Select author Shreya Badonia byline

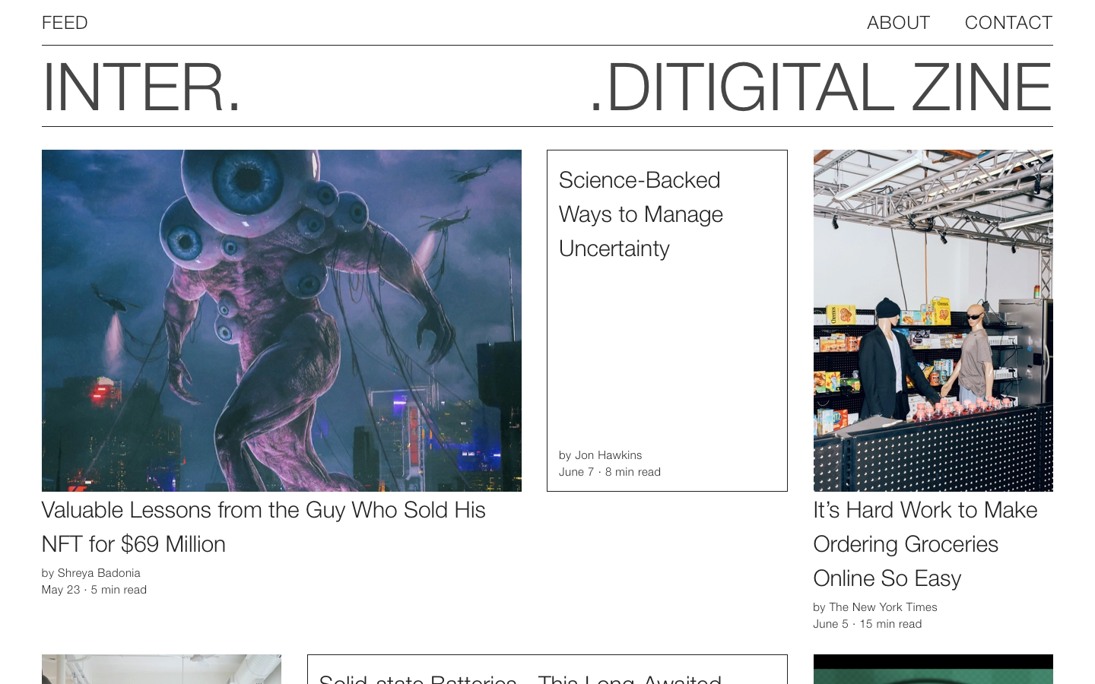91,573
